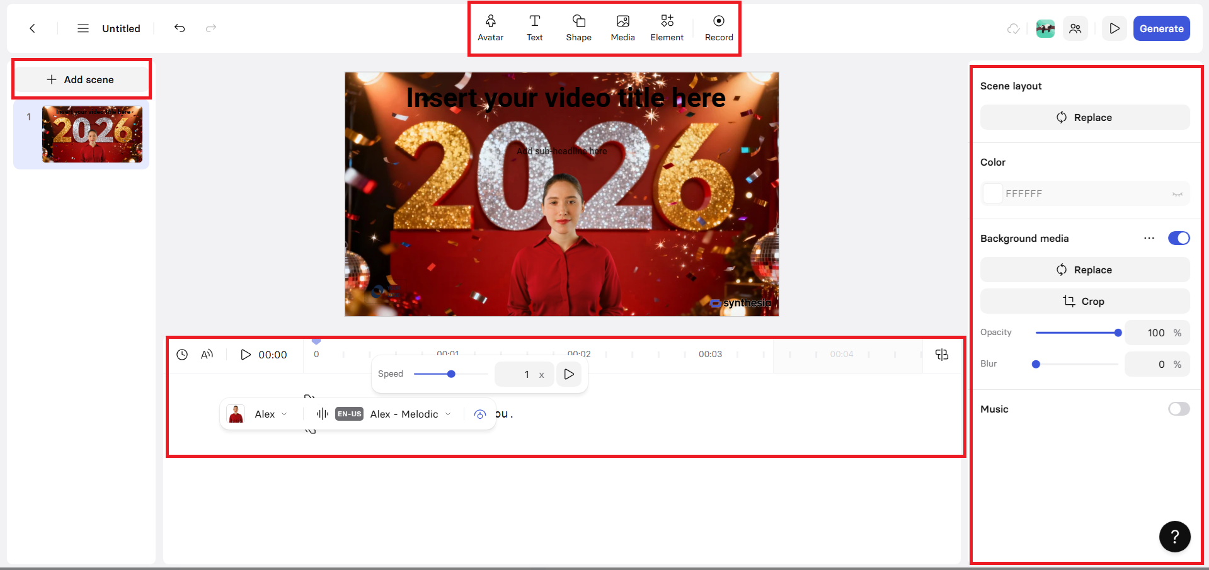Expand the Background media options menu
The height and width of the screenshot is (570, 1209).
1149,238
